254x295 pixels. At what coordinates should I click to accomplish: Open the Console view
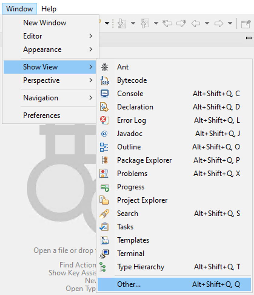[130, 94]
